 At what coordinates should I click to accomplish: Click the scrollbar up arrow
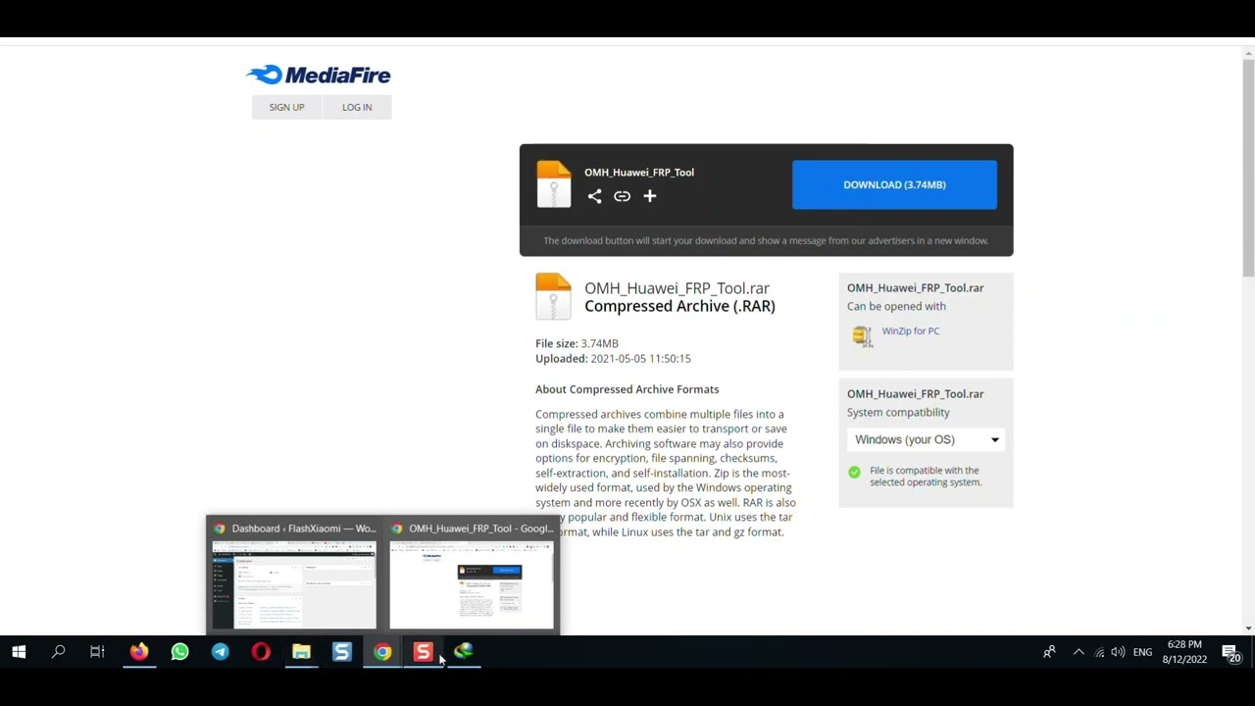click(1248, 51)
